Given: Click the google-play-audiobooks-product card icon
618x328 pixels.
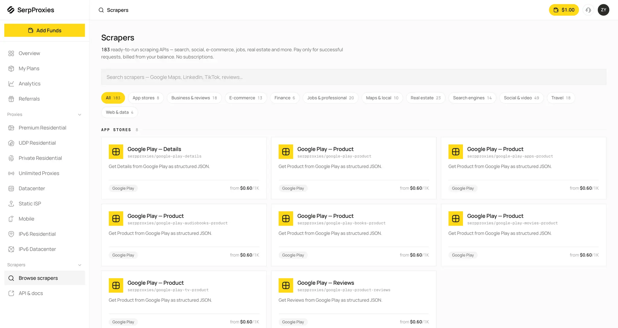Looking at the screenshot, I should [x=116, y=219].
